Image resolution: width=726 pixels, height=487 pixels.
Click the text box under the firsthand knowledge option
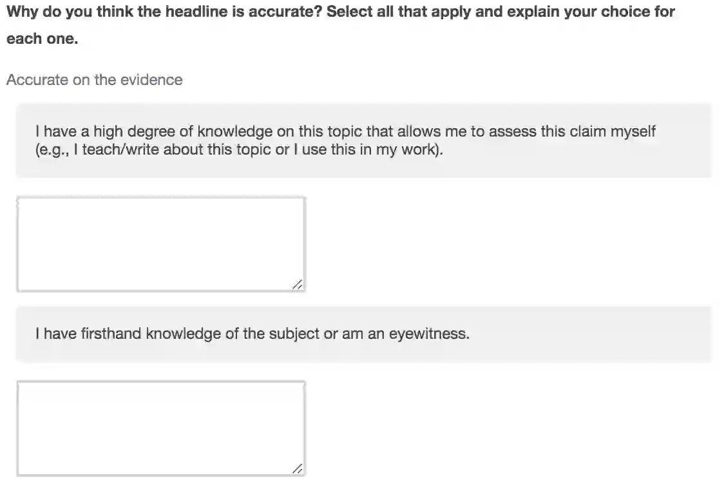click(x=160, y=428)
